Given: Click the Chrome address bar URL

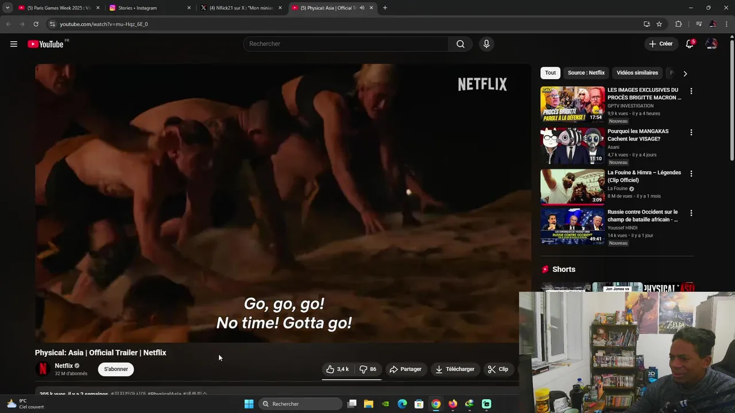Looking at the screenshot, I should tap(104, 24).
